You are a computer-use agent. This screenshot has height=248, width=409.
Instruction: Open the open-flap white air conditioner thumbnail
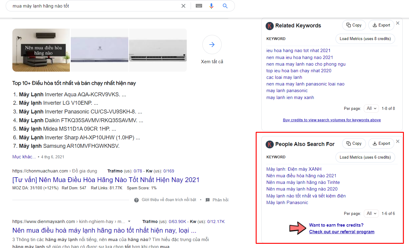pos(158,50)
